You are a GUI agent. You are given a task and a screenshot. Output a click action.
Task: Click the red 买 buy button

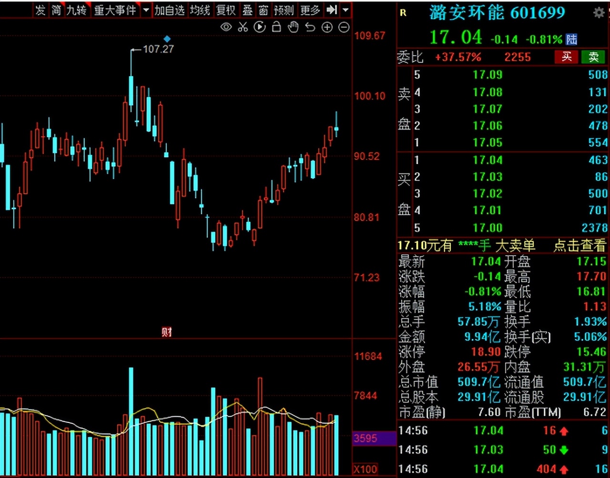(567, 57)
